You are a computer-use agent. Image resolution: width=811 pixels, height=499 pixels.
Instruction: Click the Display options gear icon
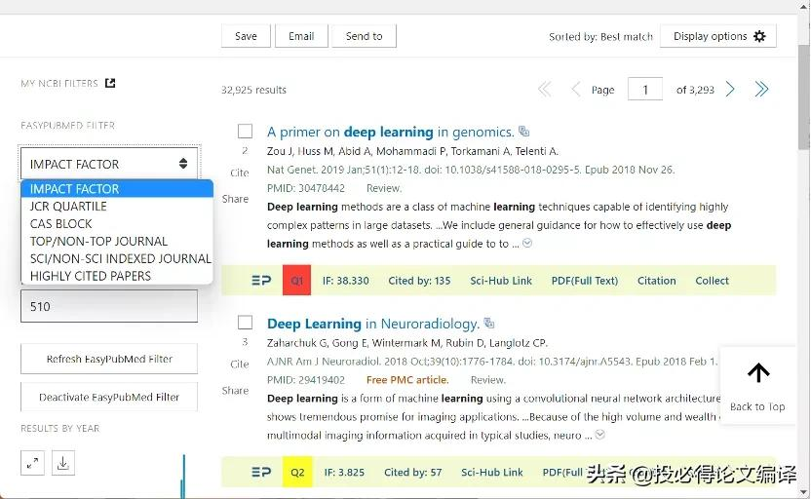(759, 36)
